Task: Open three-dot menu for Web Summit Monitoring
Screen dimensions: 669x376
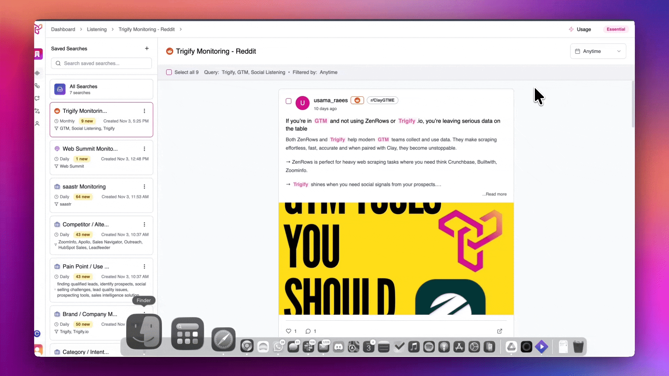Action: 144,149
